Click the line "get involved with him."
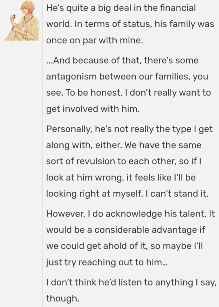 tap(93, 109)
